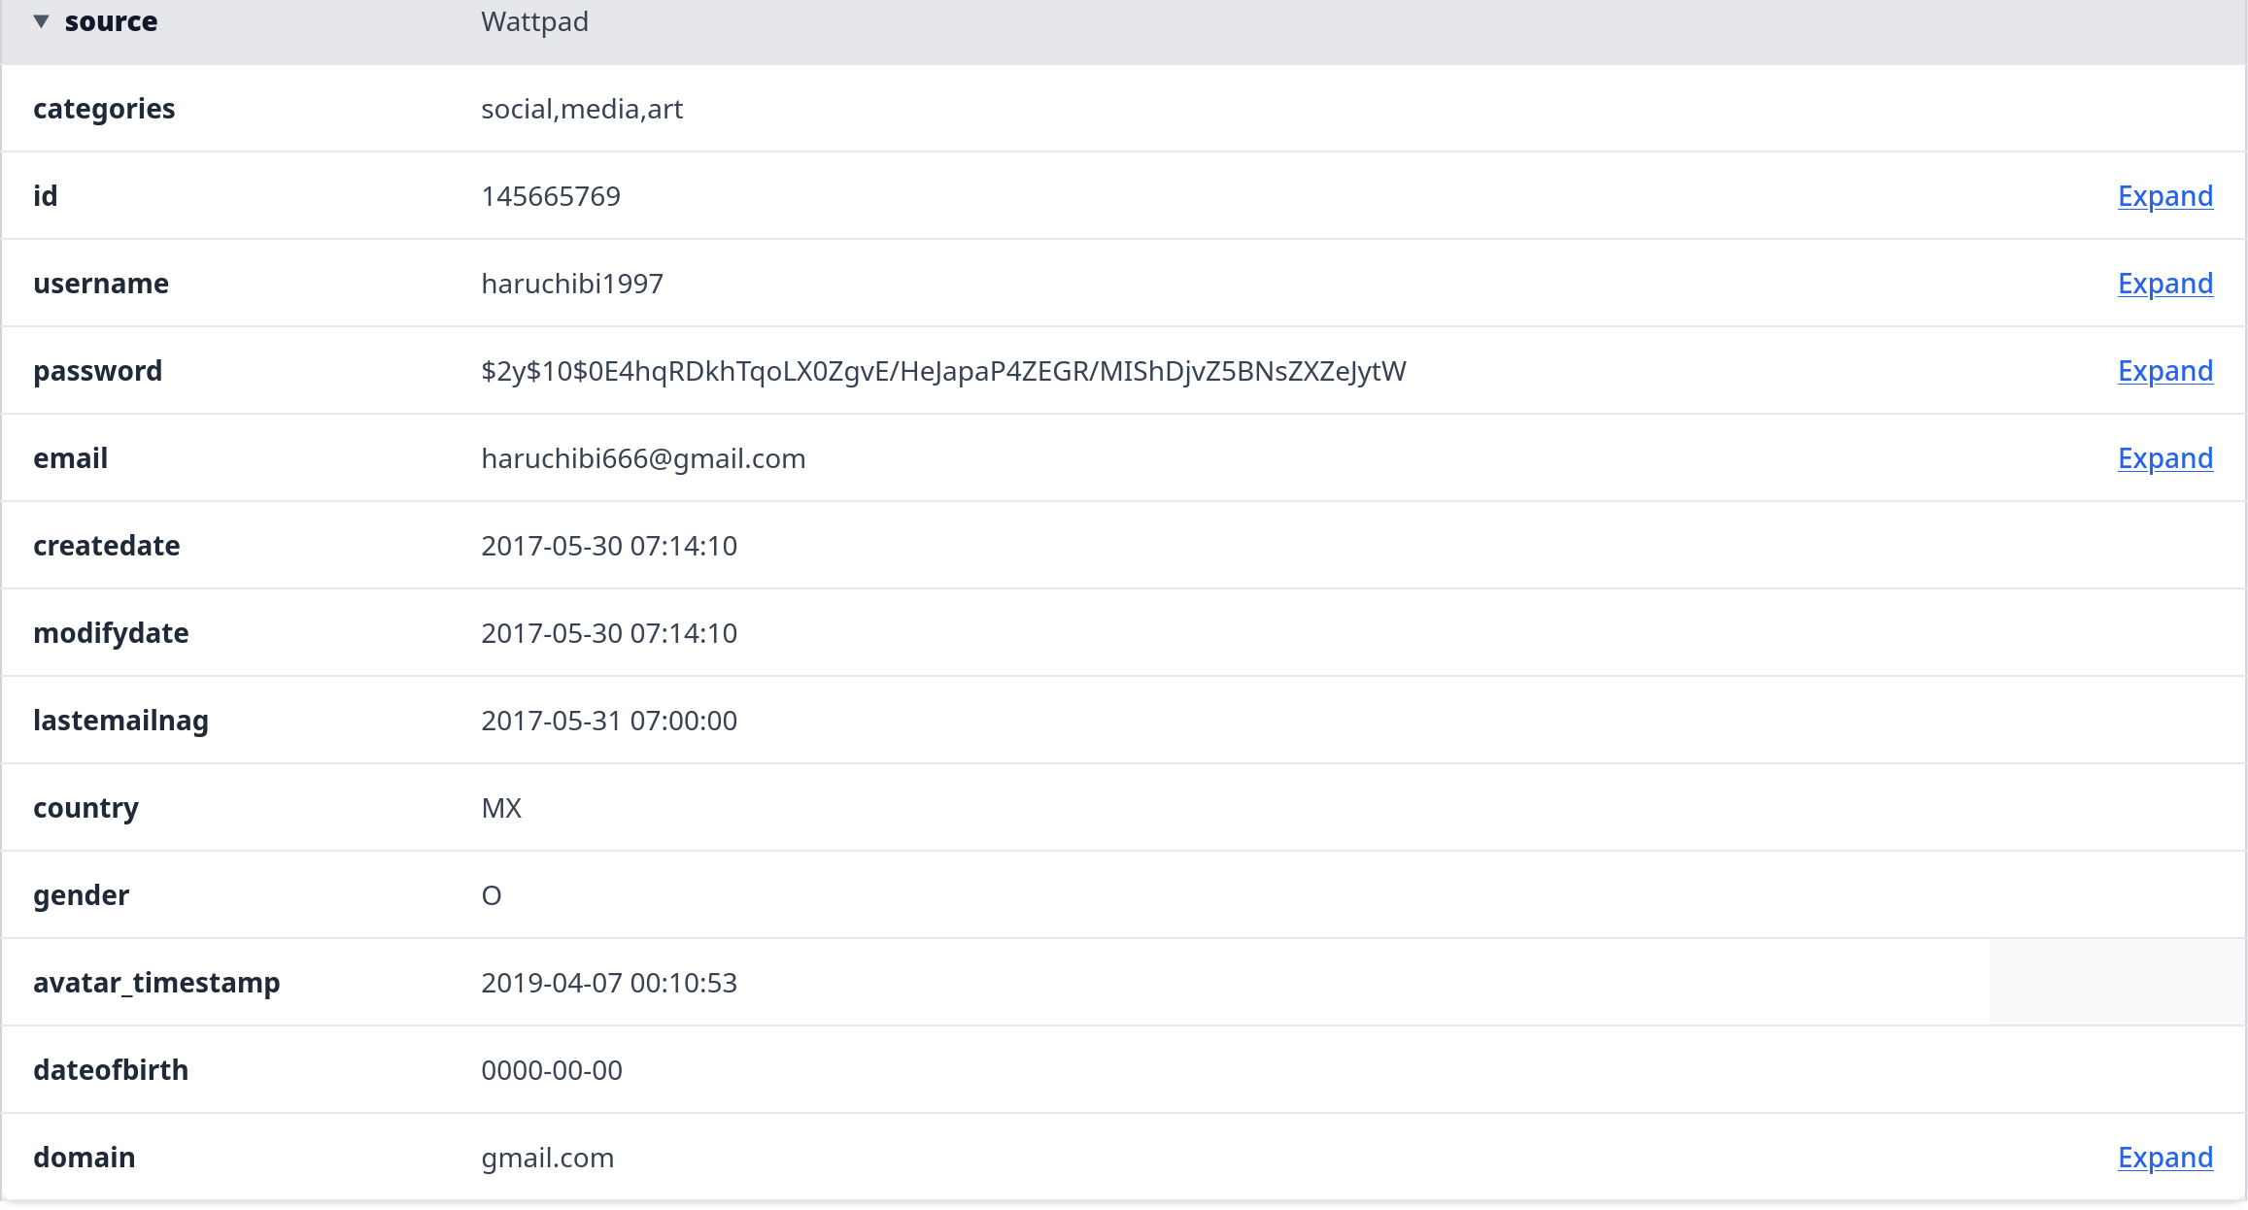Expand the id field value

click(x=2164, y=196)
